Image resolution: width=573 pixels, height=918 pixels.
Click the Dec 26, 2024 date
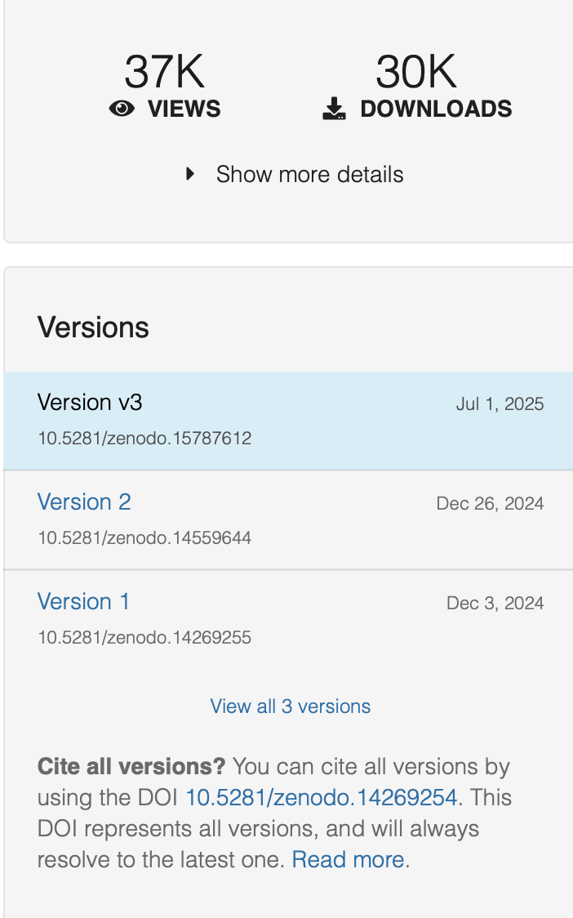[490, 503]
